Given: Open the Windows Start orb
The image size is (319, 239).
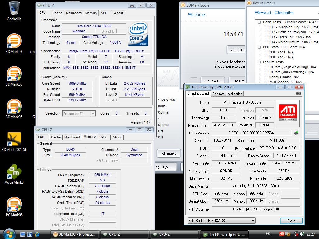Looking at the screenshot, I should 8,234.
